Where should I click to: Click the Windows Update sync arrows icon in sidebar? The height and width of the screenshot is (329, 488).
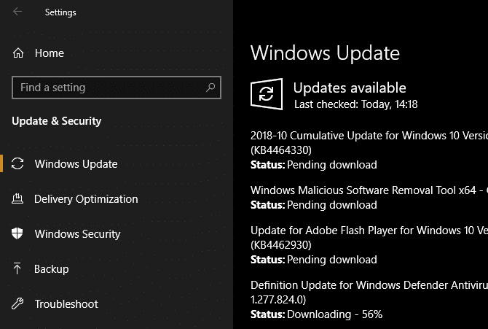coord(17,163)
